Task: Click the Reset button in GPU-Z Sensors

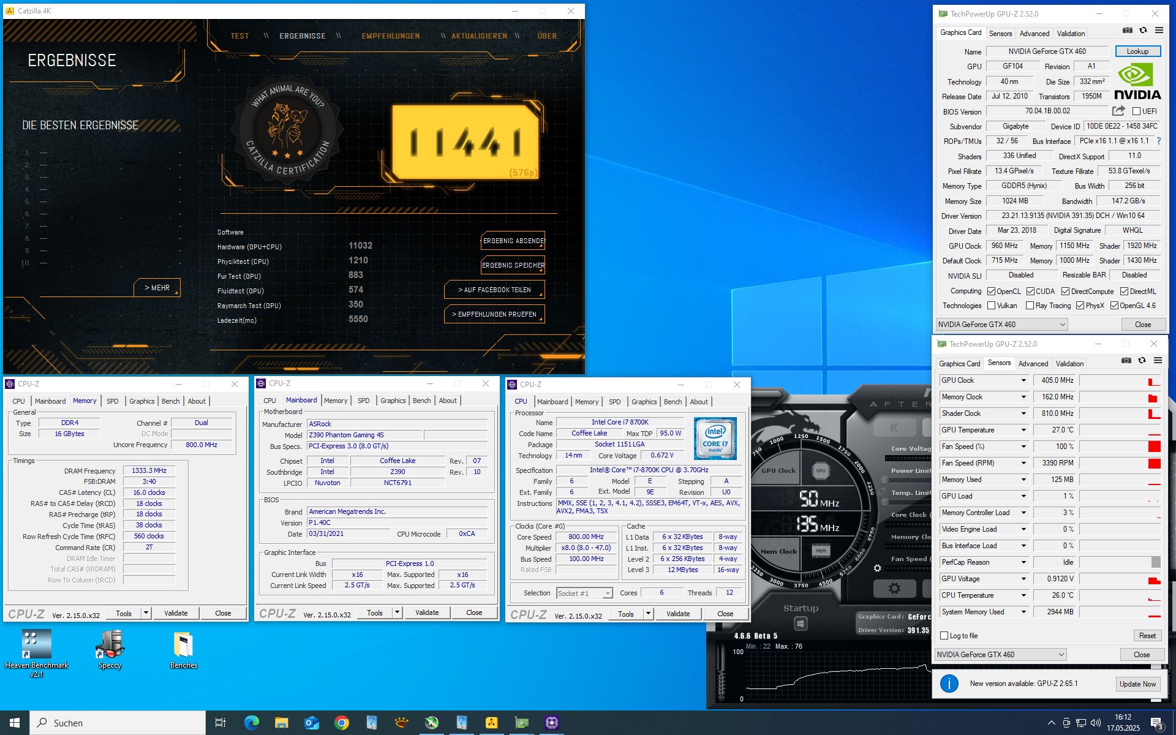Action: pyautogui.click(x=1147, y=636)
